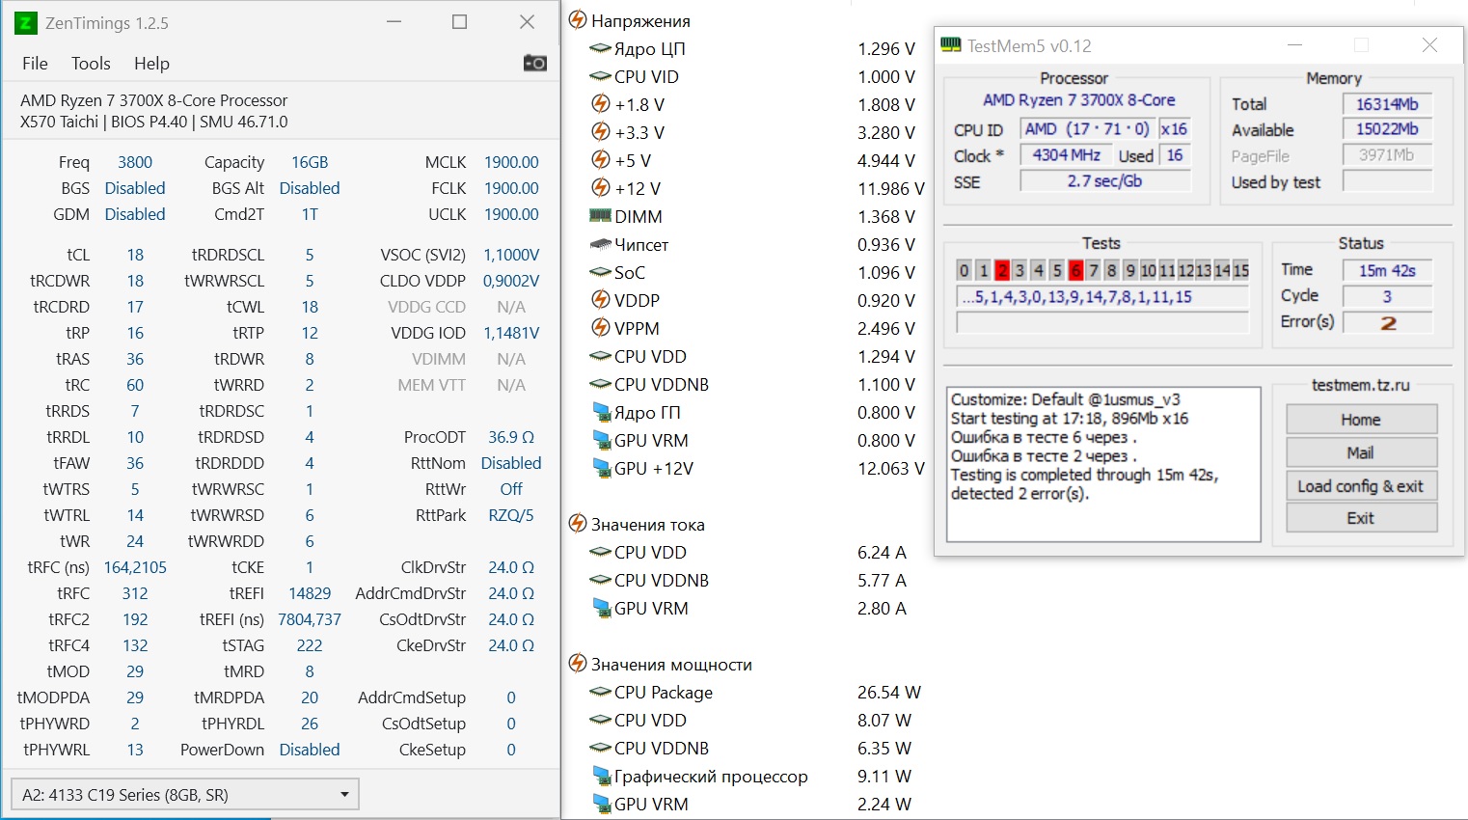Click the chipset icon next to Чипсет
Screen dimensions: 1468x820
point(600,244)
